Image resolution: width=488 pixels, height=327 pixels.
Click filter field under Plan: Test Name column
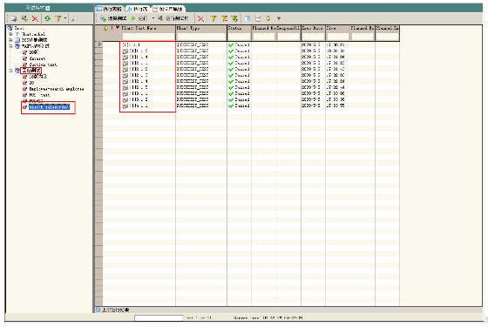(x=148, y=37)
